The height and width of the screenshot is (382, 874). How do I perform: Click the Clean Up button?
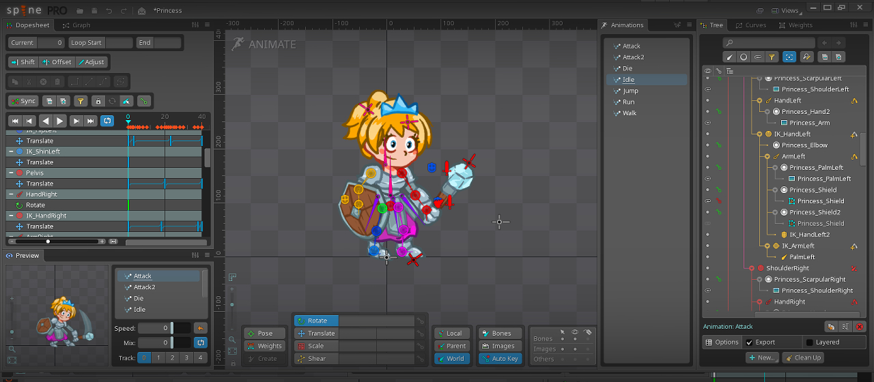point(803,357)
